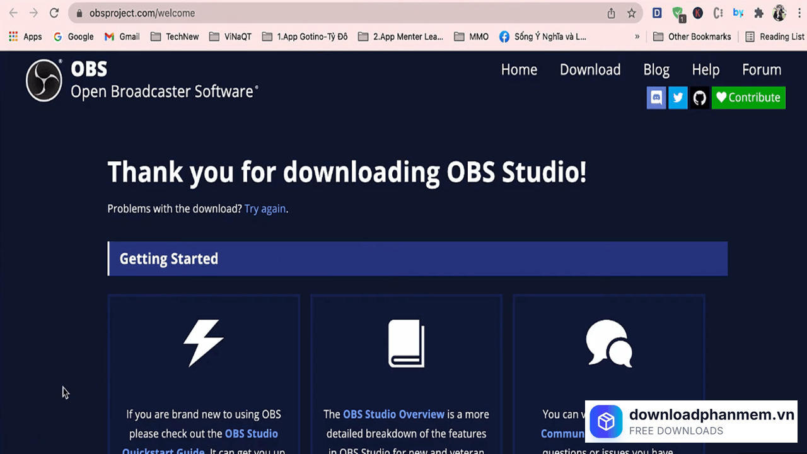Open the OBS Discord icon link
The width and height of the screenshot is (807, 454).
click(x=656, y=98)
